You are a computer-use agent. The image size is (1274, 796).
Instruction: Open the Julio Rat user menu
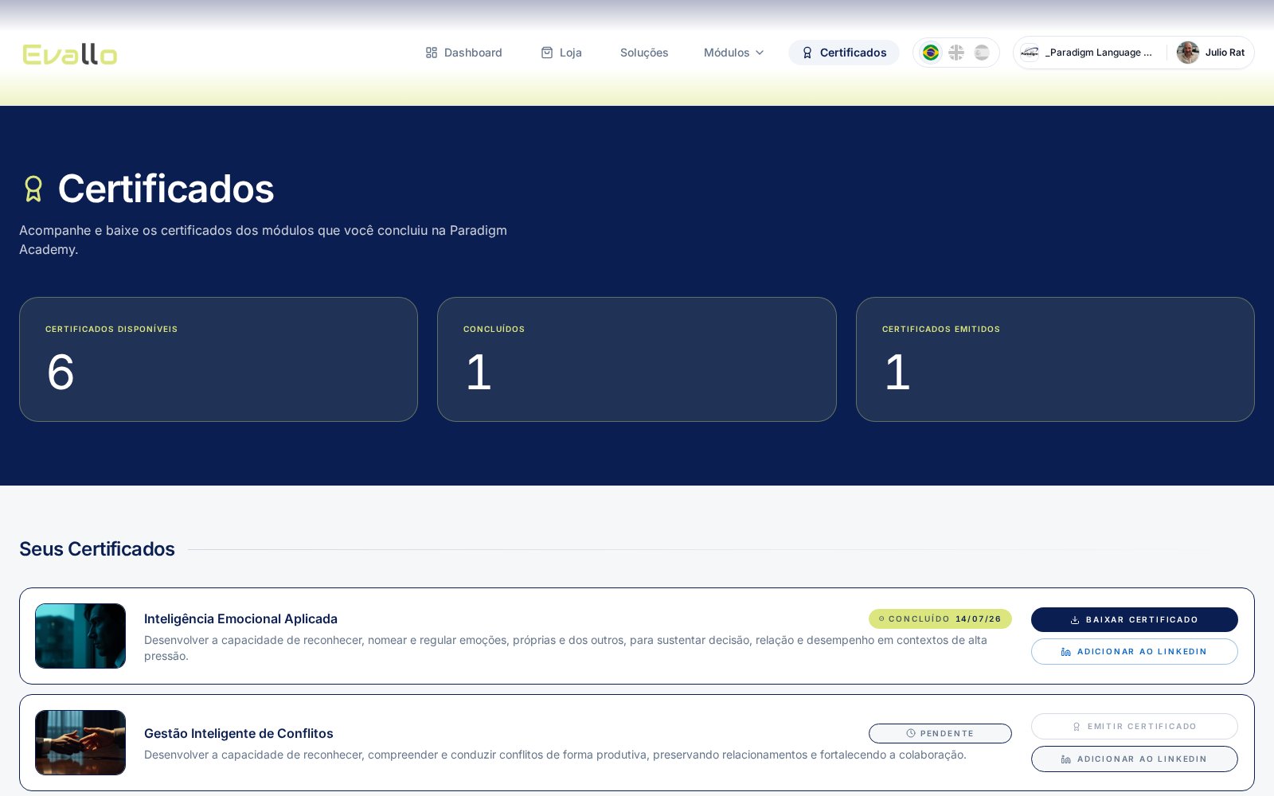coord(1211,53)
